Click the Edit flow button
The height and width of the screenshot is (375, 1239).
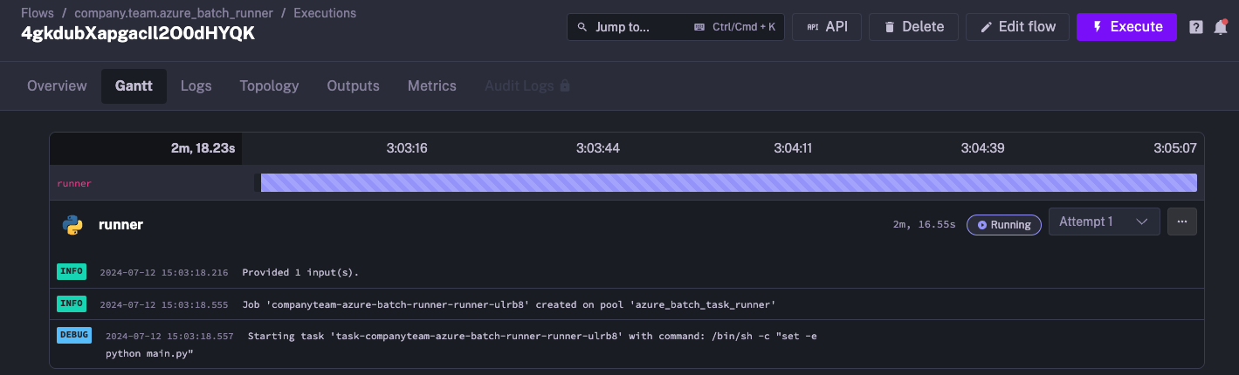(x=1017, y=27)
